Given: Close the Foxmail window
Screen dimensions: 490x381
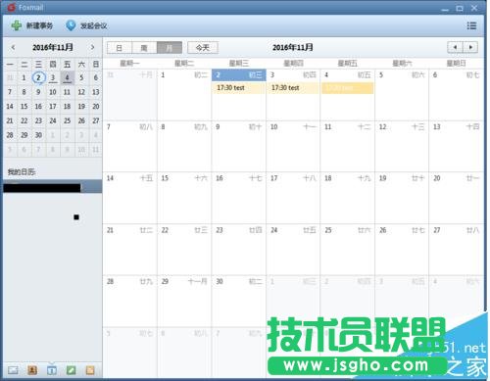Looking at the screenshot, I should tap(474, 8).
